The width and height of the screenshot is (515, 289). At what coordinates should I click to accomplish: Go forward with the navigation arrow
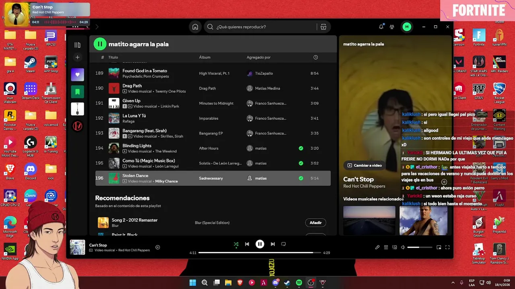[97, 27]
